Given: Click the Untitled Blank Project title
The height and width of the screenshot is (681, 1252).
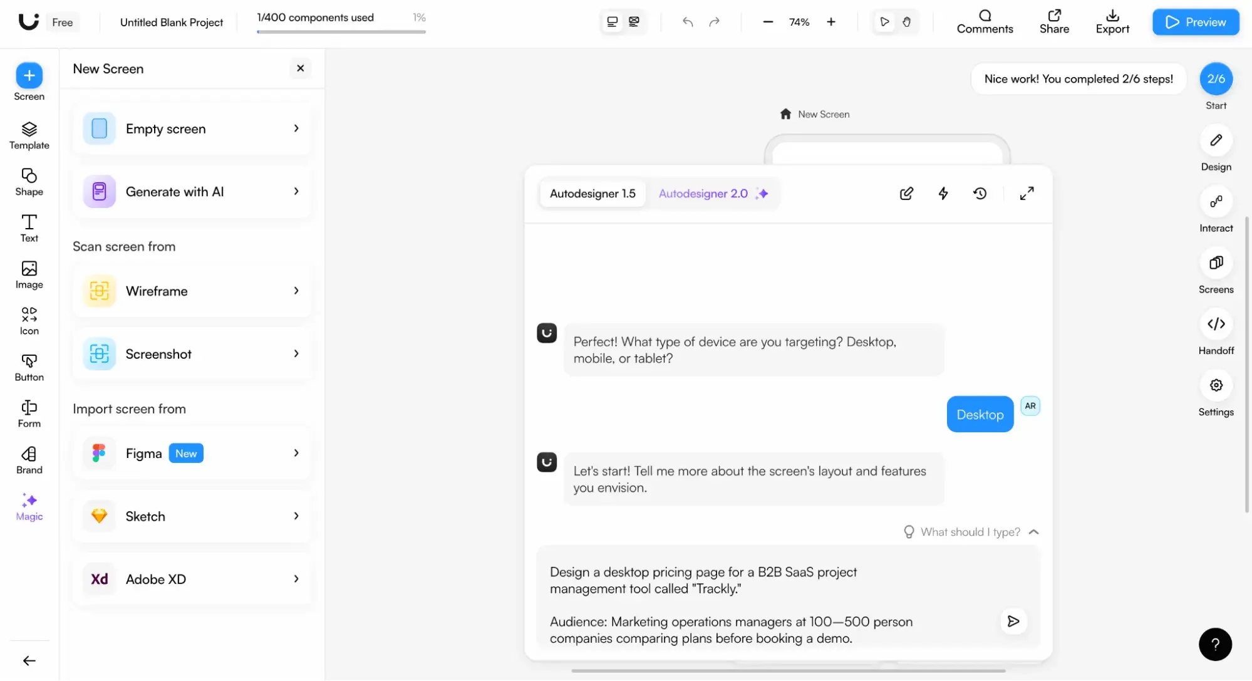Looking at the screenshot, I should coord(172,22).
